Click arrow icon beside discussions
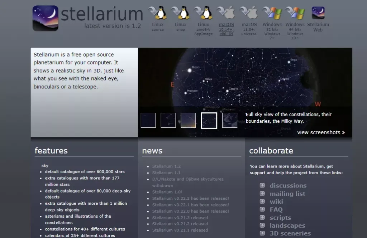 coord(262,185)
